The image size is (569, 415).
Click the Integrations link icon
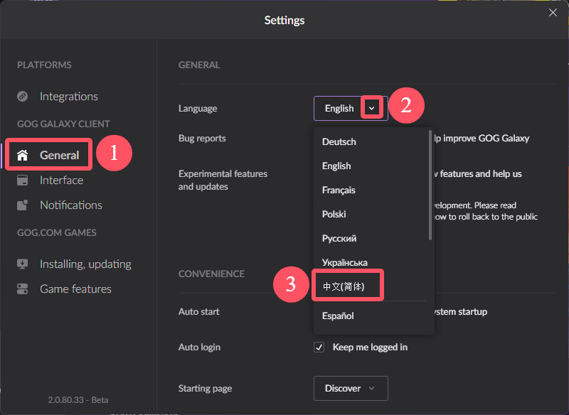[x=23, y=97]
